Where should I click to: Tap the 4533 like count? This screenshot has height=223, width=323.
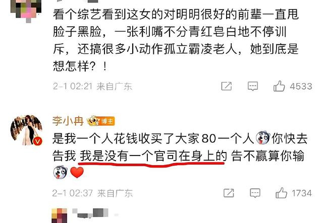pyautogui.click(x=301, y=86)
